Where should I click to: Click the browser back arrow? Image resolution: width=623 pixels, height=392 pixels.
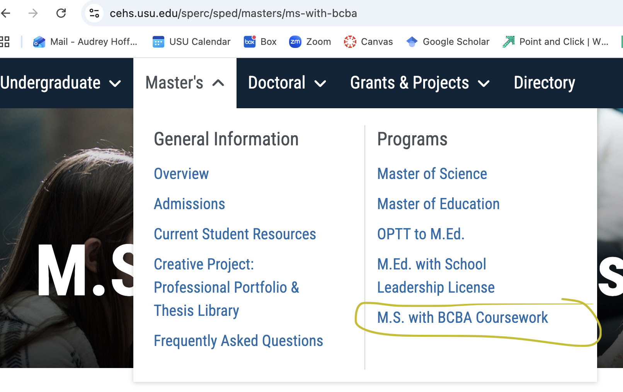6,13
